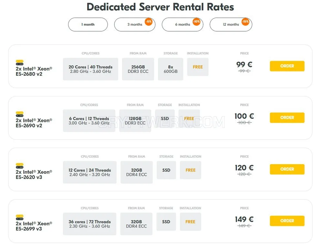Click 32GB DDR4 ECC in E5-2699 v3 row

coord(136,224)
